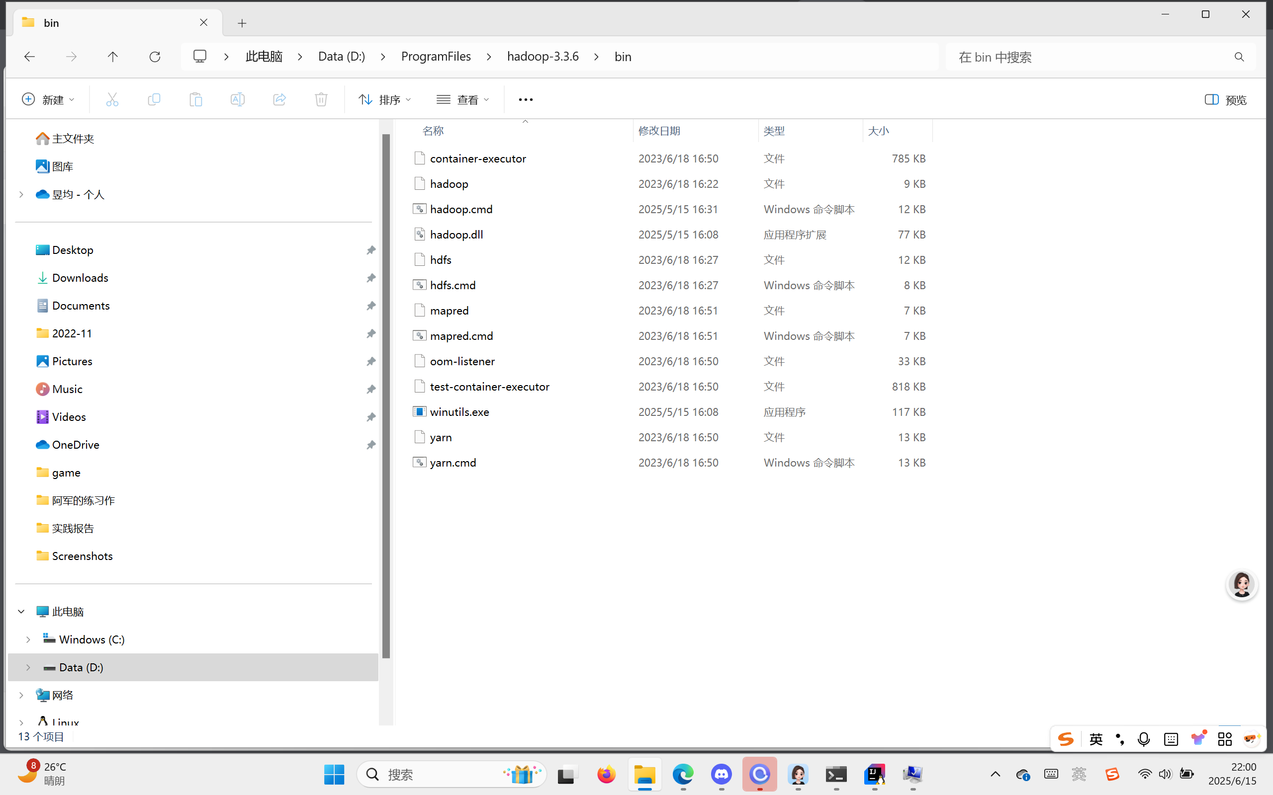
Task: Toggle Sogou input English/Chinese mode
Action: [x=1096, y=739]
